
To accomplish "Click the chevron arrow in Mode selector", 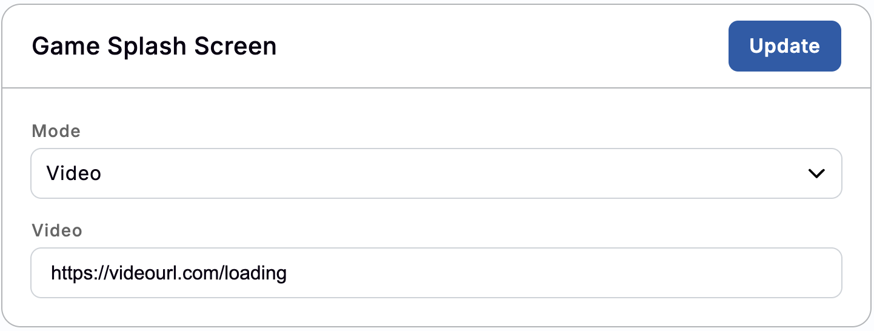I will (x=816, y=173).
